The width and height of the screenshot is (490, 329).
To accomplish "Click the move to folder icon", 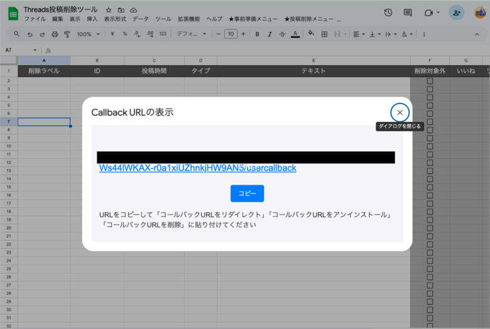I will click(x=121, y=10).
